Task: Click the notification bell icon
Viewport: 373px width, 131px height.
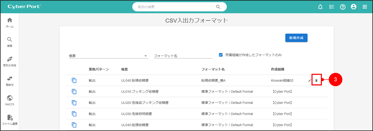Action: [x=320, y=7]
